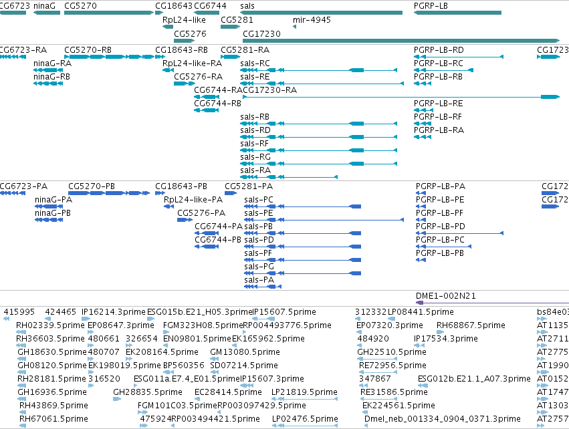Click the sals-PA protein label
The height and width of the screenshot is (429, 569).
(x=259, y=279)
